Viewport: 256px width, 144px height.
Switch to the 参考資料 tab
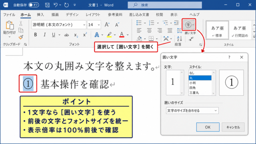115,15
